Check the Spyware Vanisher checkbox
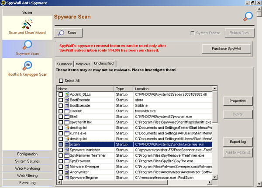The height and width of the screenshot is (188, 262). [61, 150]
